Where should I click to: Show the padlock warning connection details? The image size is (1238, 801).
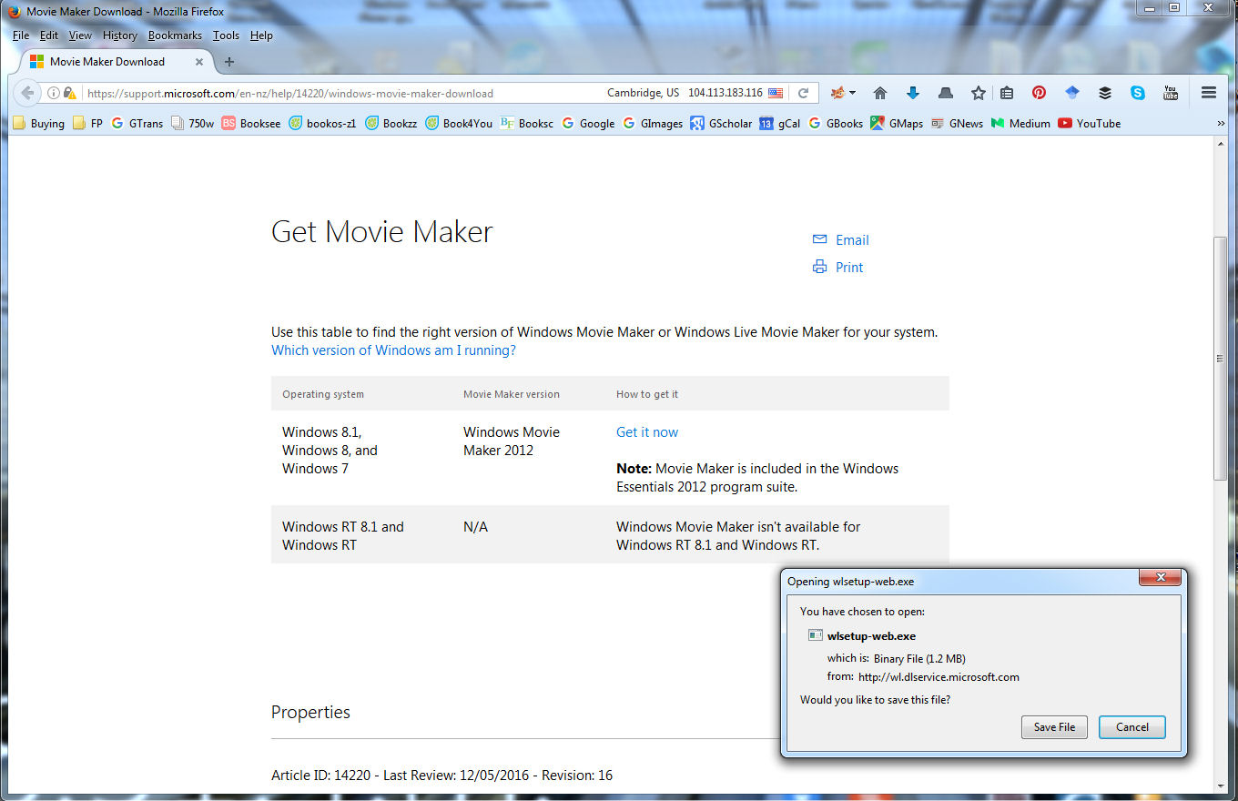[x=69, y=93]
